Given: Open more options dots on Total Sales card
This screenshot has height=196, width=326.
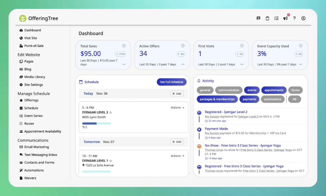Looking at the screenshot, I should 124,64.
